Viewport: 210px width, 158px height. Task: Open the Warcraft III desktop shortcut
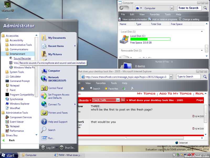point(8,6)
